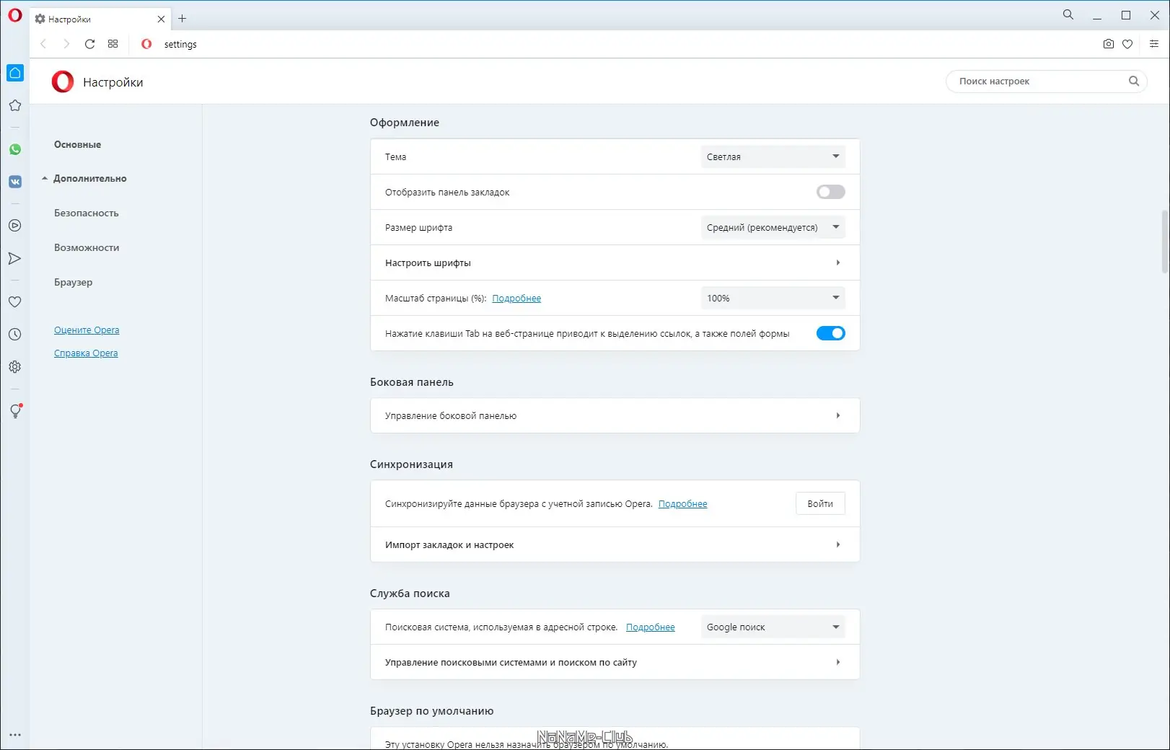This screenshot has width=1170, height=750.
Task: Click the settings search field
Action: [1039, 81]
